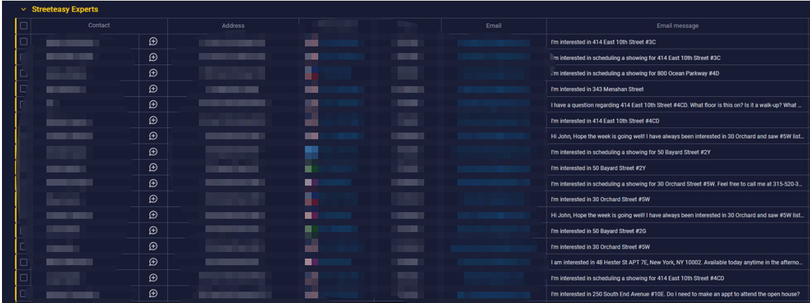Click plus icon in 'scheduling a showing for 414 East 10th Street #3C' row
Image resolution: width=810 pixels, height=303 pixels.
pyautogui.click(x=153, y=57)
